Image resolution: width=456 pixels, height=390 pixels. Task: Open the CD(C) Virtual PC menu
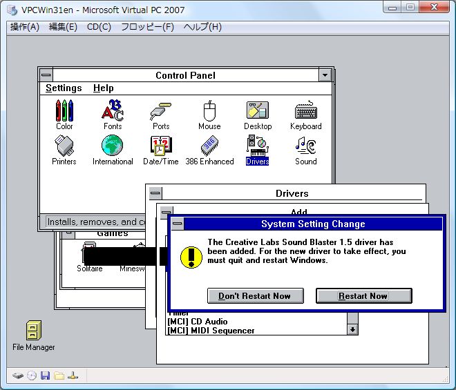99,27
